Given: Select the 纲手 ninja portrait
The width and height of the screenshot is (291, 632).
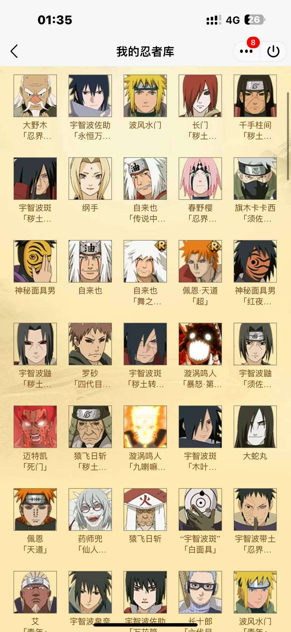Looking at the screenshot, I should (x=90, y=178).
